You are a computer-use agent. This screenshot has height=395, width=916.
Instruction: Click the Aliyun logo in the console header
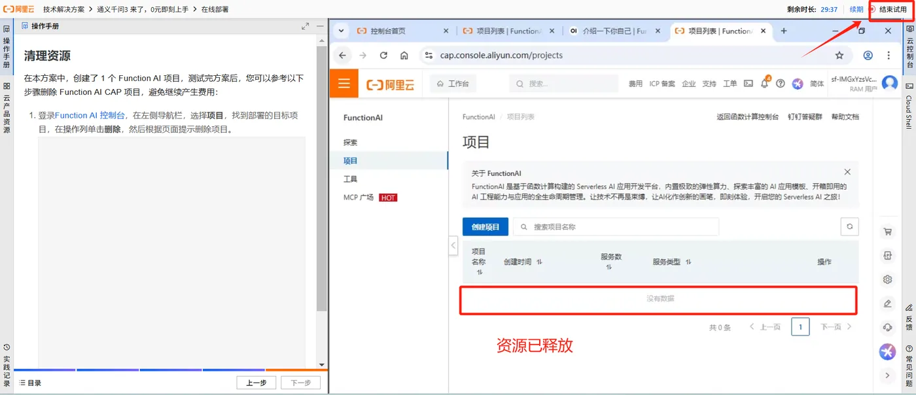coord(391,84)
